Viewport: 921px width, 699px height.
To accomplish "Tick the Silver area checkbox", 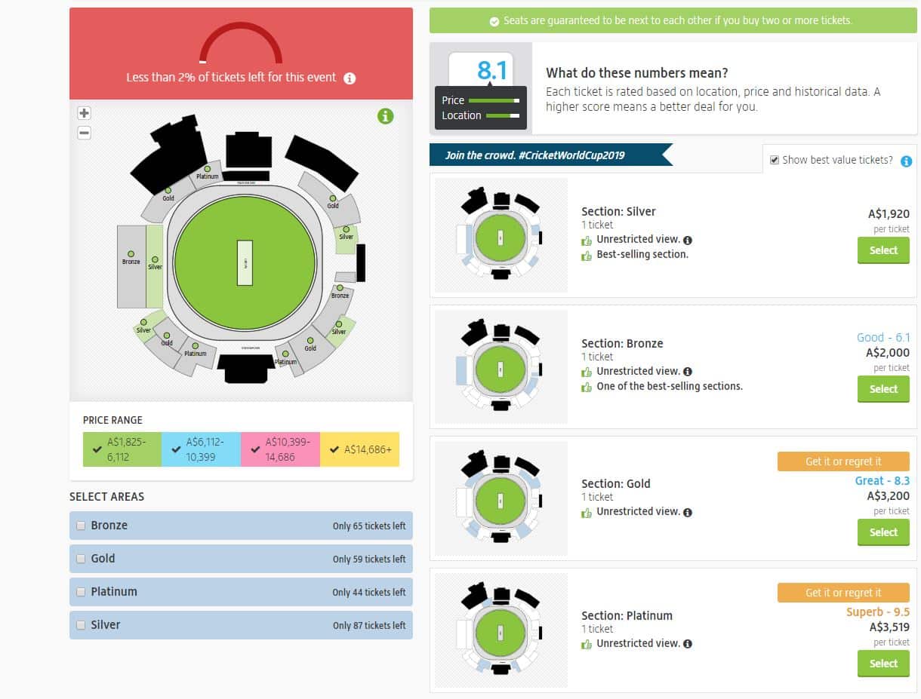I will coord(81,626).
